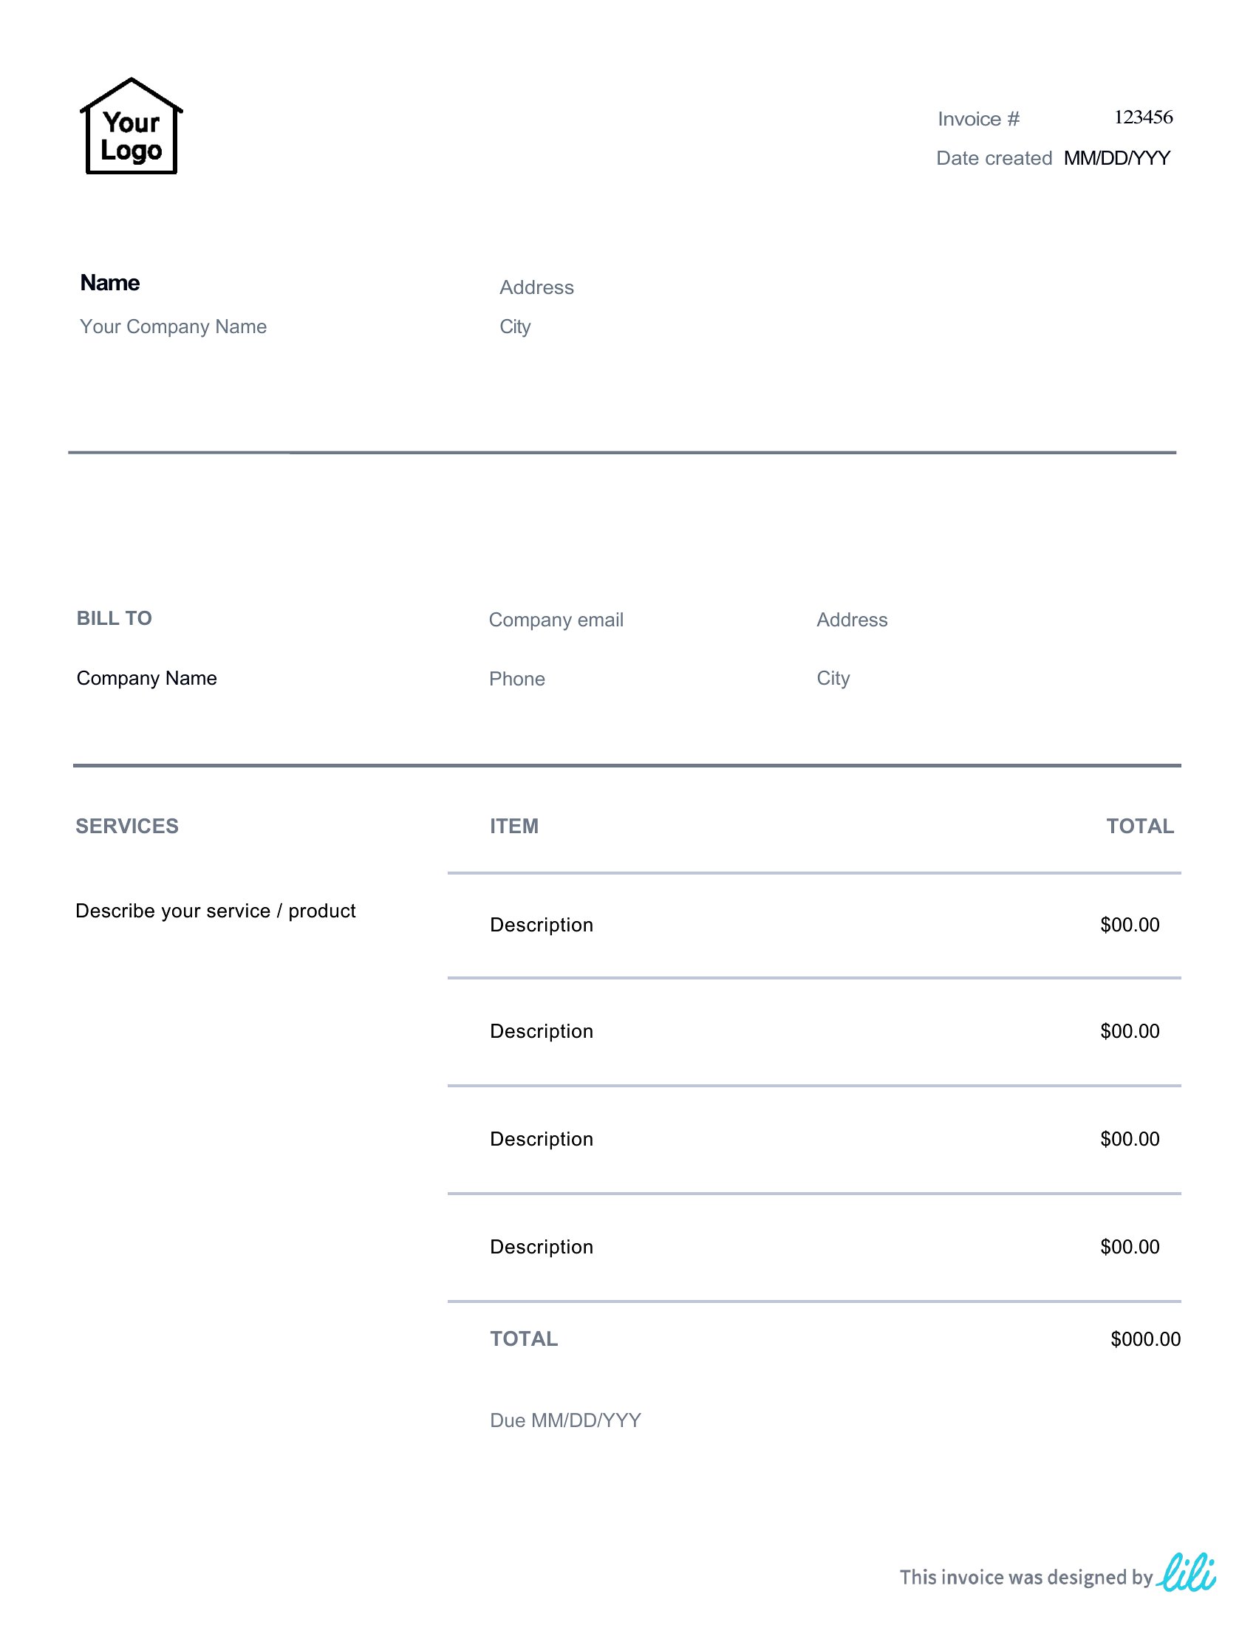1256x1625 pixels.
Task: Click the Company email field
Action: click(x=556, y=620)
